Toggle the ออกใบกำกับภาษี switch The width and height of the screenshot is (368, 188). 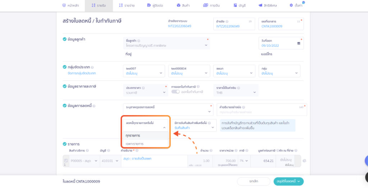175,92
